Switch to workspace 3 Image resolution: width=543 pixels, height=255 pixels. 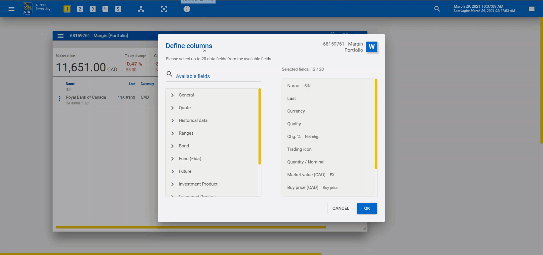(x=93, y=9)
